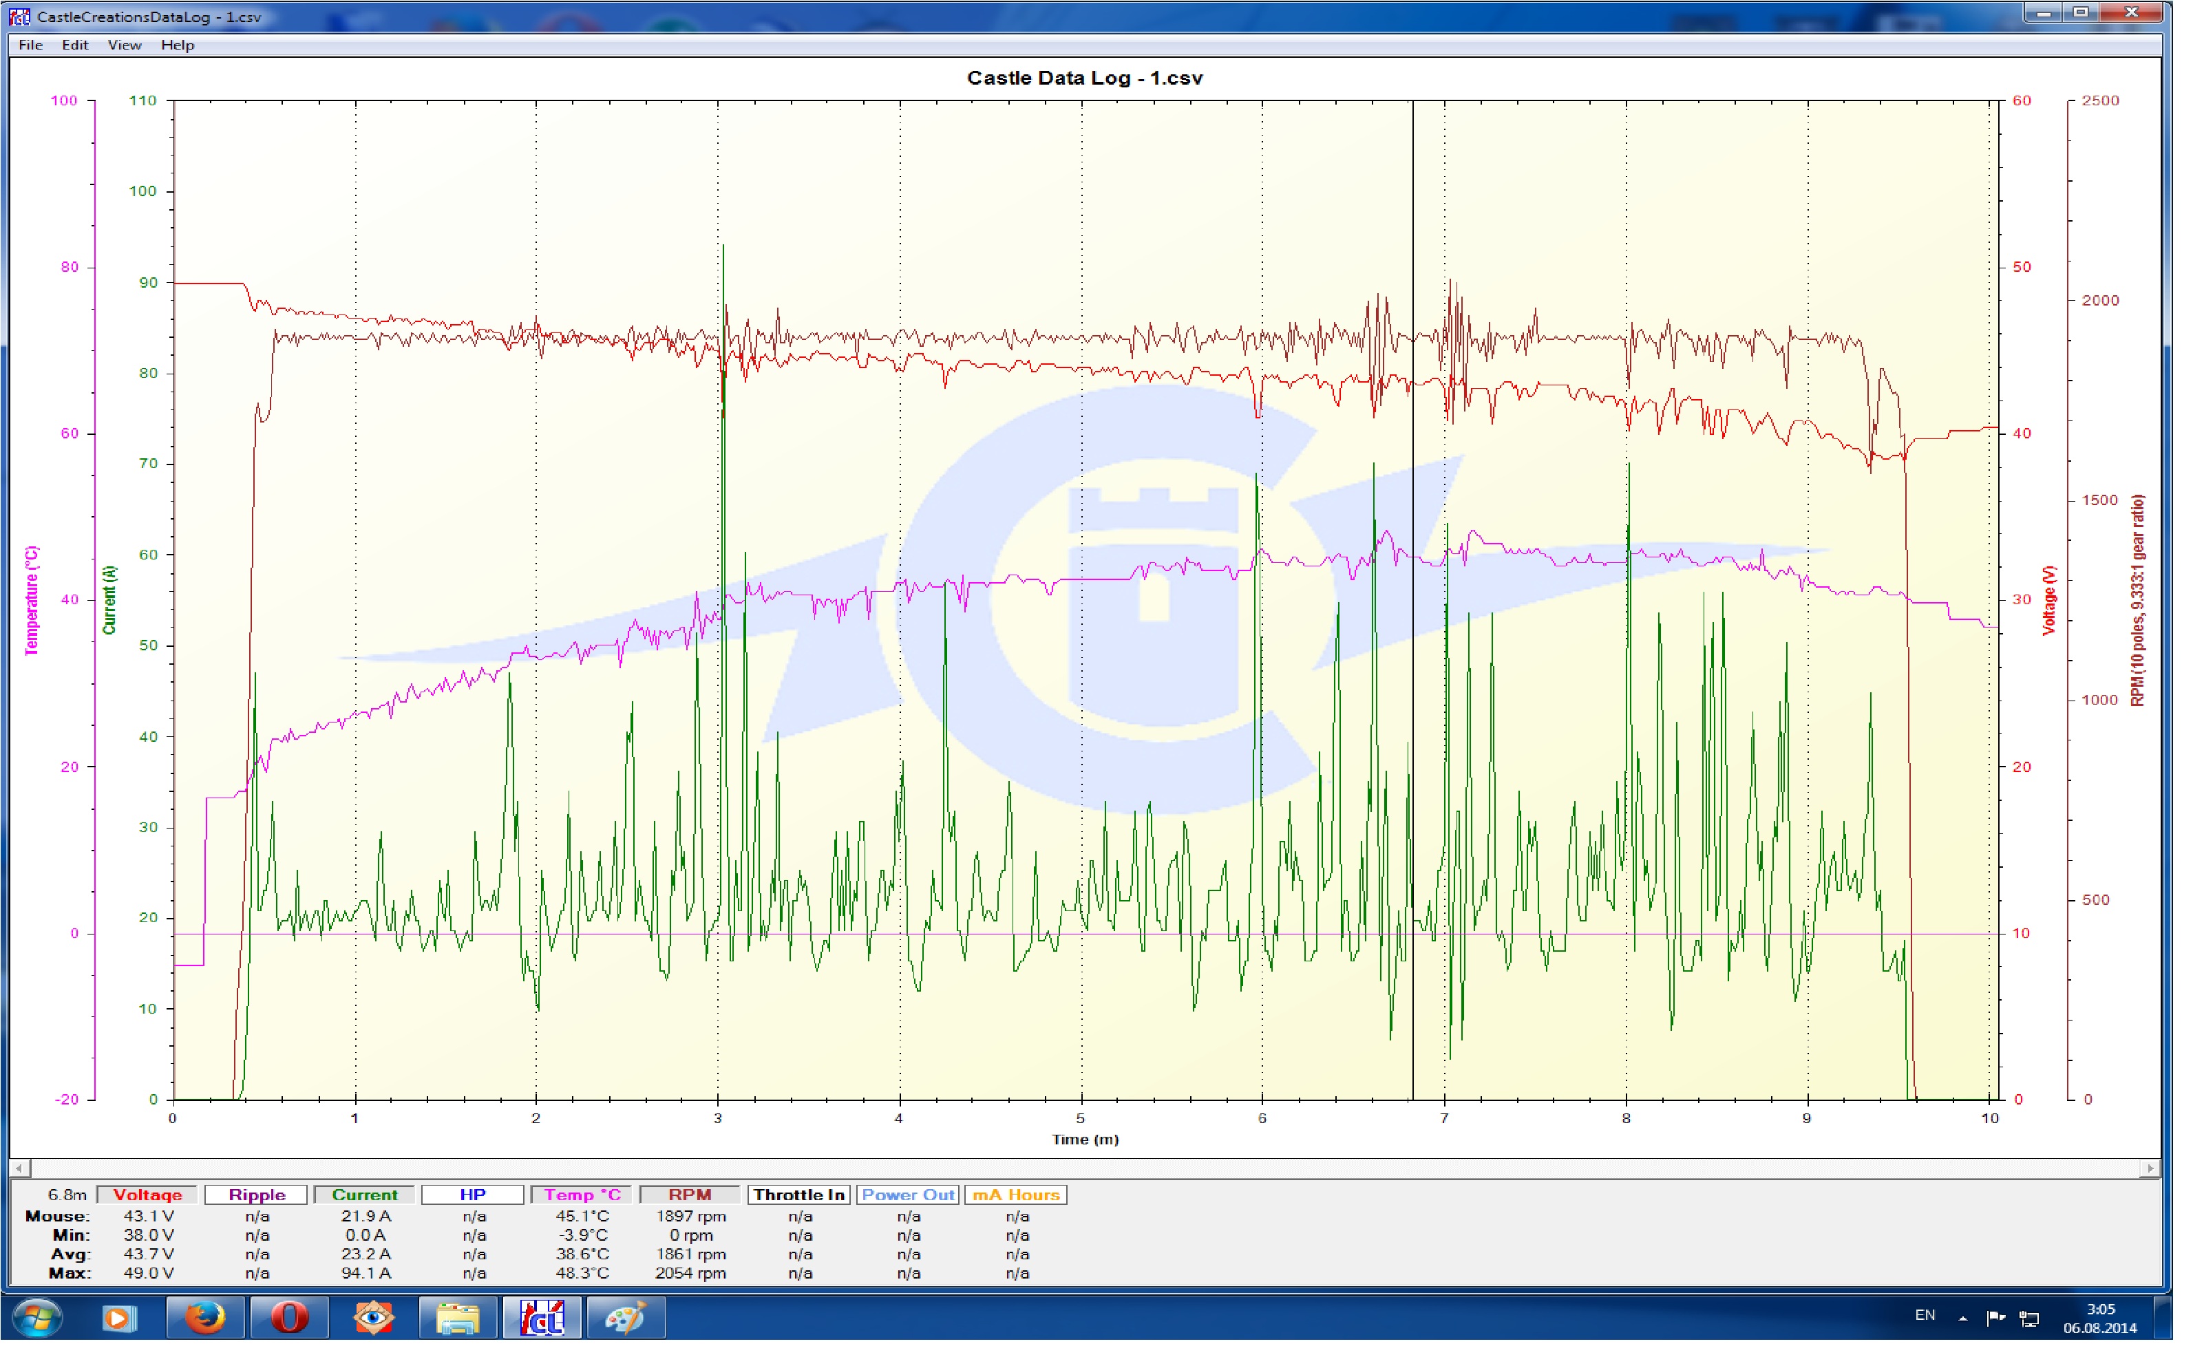Open Firefox from the taskbar
Screen dimensions: 2193x1346
(206, 1318)
